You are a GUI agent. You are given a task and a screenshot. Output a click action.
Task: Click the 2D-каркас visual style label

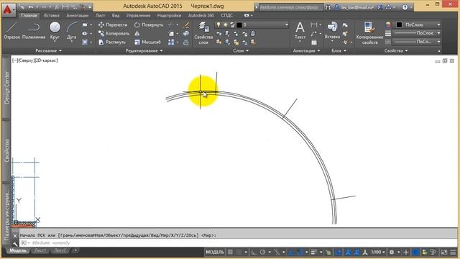[45, 60]
